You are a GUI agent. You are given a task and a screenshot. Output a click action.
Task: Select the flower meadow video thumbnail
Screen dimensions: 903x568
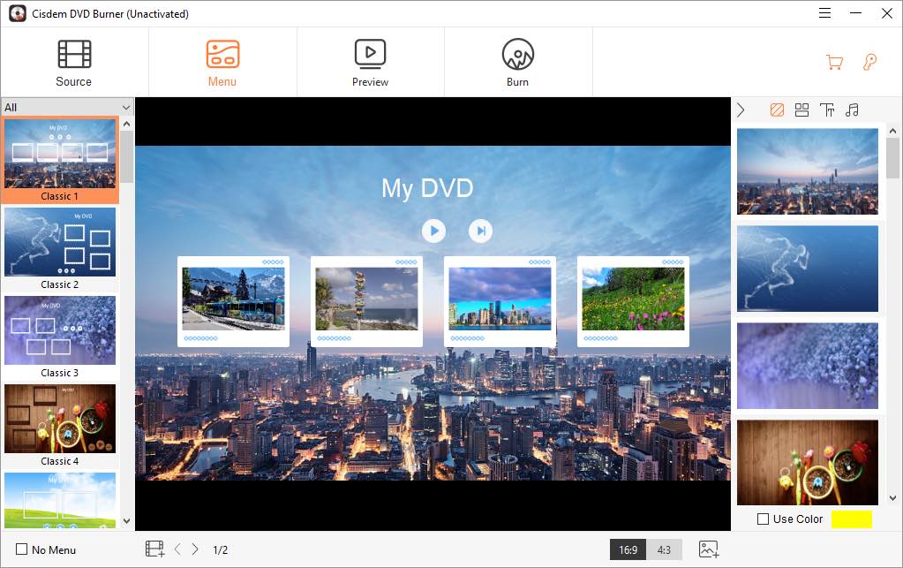click(633, 299)
